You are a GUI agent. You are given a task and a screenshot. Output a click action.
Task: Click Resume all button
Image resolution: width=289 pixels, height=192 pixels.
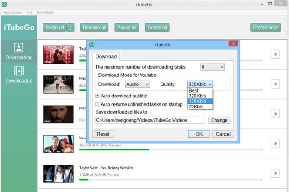(94, 27)
